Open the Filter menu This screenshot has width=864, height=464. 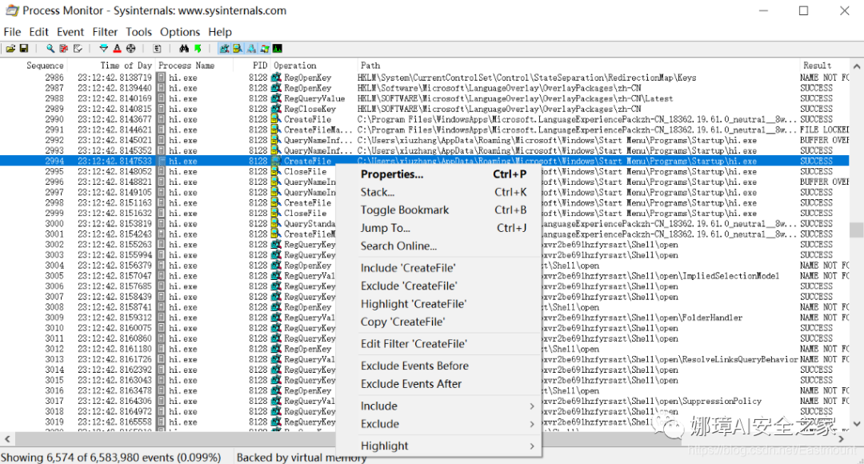(105, 32)
